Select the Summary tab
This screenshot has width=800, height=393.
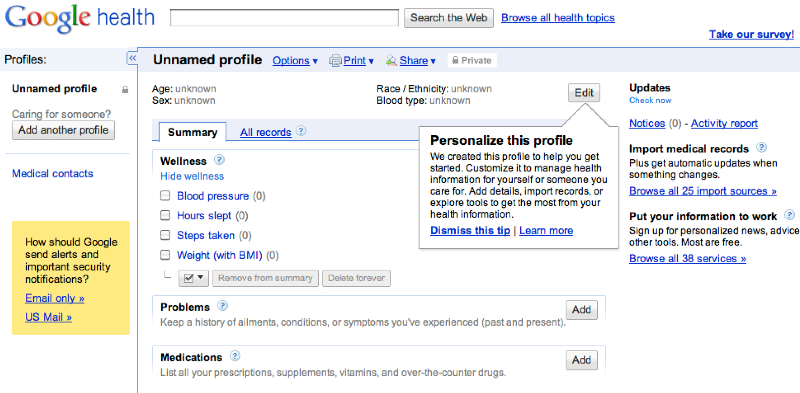coord(192,132)
